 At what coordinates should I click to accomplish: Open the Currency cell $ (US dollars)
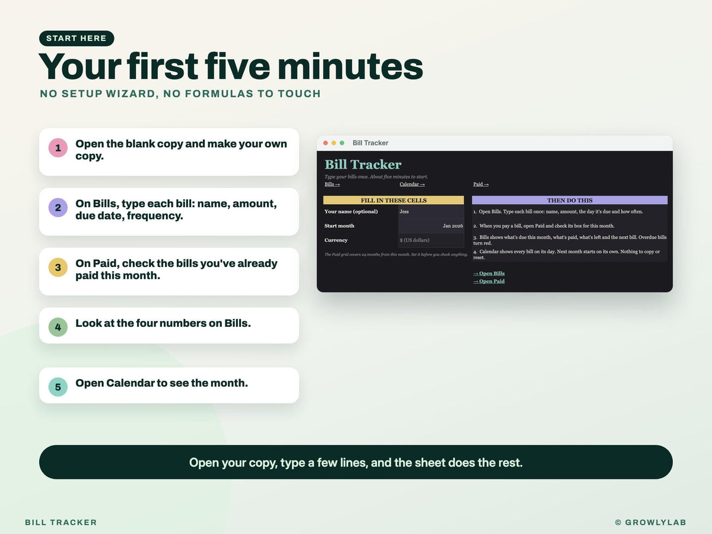(x=431, y=240)
